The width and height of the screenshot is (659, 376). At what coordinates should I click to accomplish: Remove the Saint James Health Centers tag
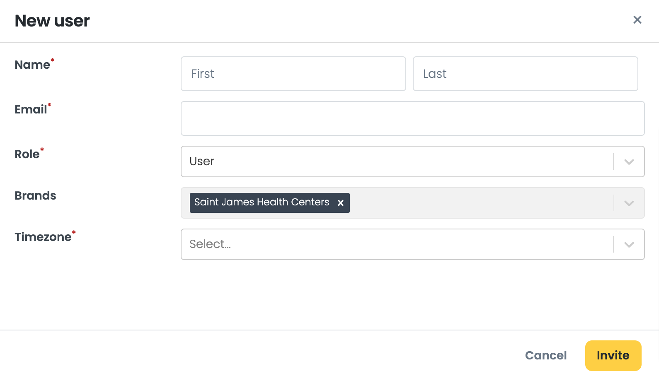pyautogui.click(x=340, y=203)
